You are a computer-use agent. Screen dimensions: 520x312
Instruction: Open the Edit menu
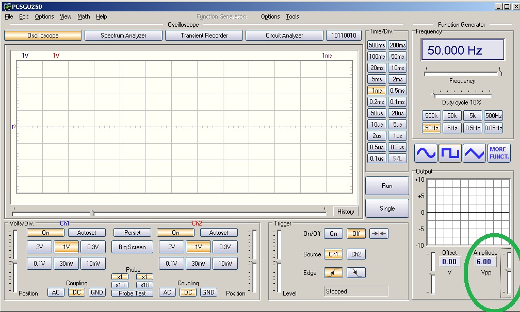[24, 16]
